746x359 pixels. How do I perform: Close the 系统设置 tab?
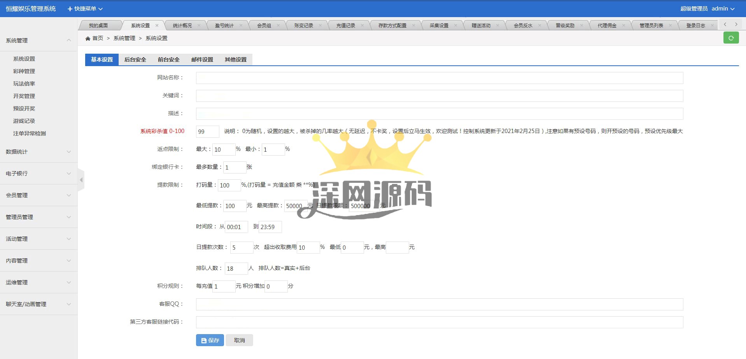157,26
